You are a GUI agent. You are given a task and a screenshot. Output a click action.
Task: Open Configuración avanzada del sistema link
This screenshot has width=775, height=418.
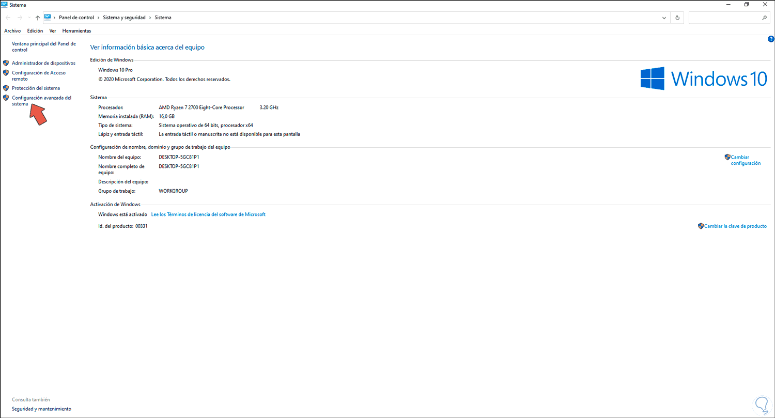(x=41, y=101)
